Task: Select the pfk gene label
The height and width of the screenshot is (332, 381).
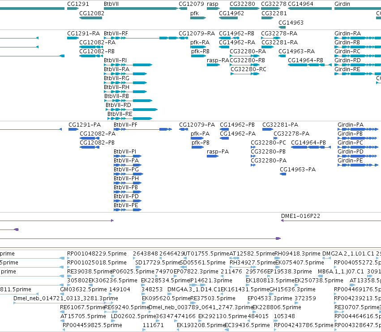Action: click(194, 13)
